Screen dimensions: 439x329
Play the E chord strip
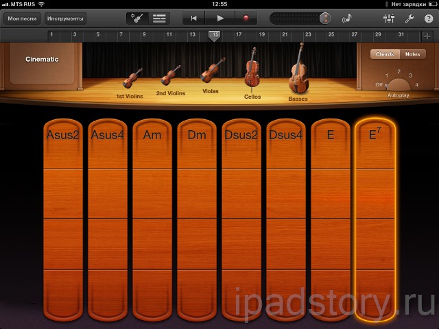point(331,219)
